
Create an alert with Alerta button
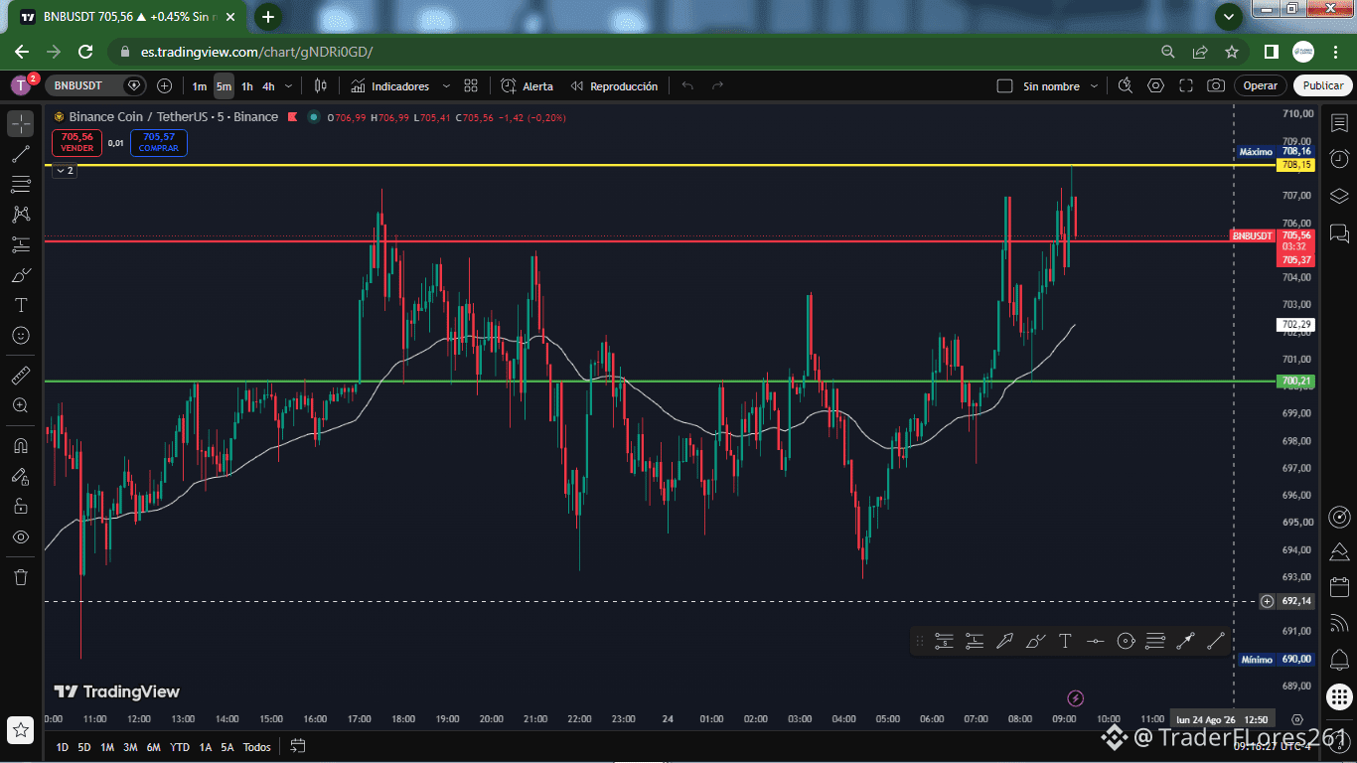(528, 86)
